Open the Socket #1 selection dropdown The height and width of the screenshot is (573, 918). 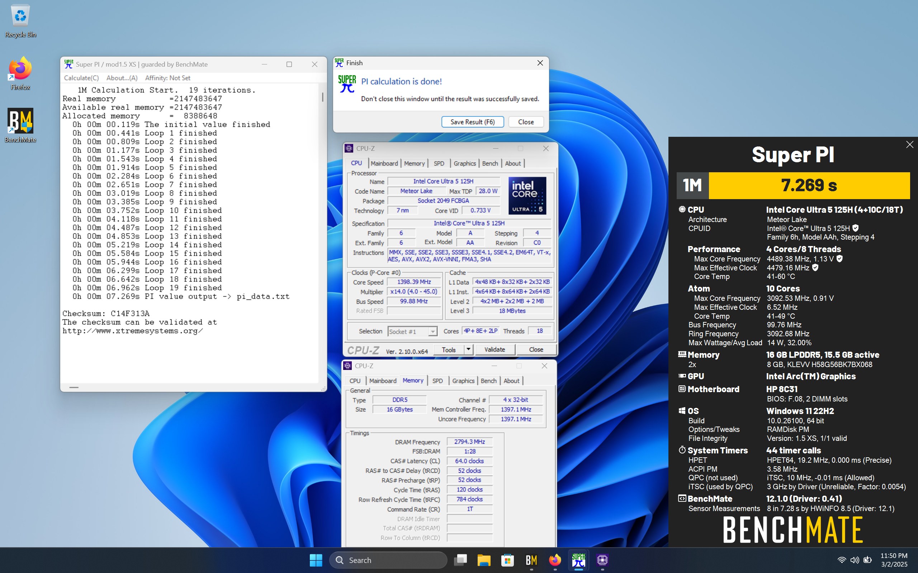point(412,332)
